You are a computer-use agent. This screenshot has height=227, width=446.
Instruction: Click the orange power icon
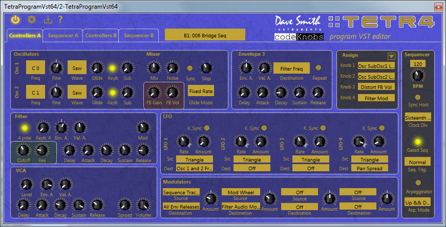click(15, 20)
